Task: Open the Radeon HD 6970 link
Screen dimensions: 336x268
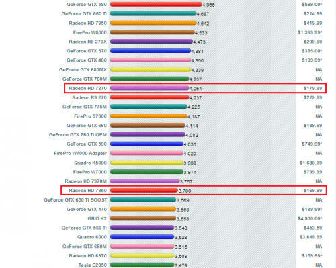Action: (87, 256)
